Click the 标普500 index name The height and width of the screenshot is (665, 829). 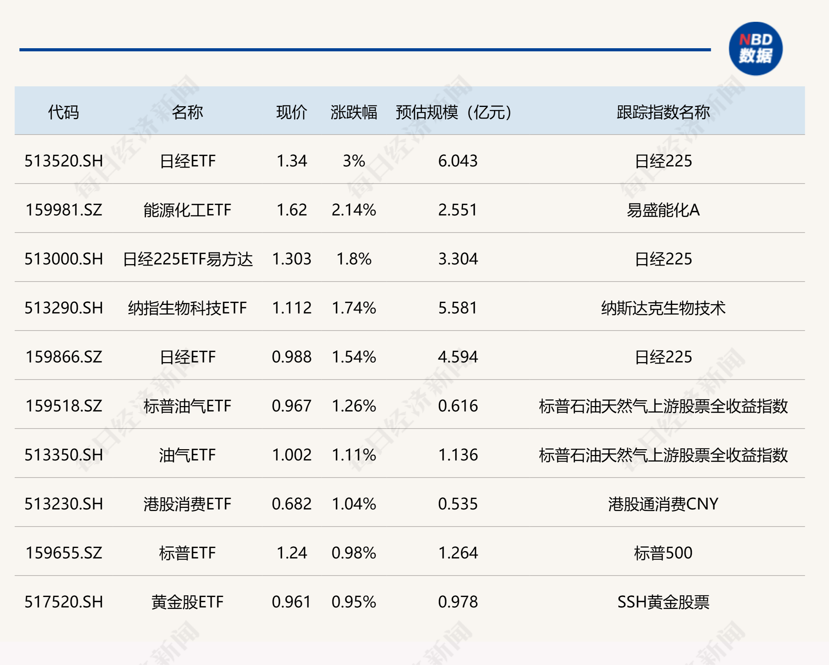(663, 553)
